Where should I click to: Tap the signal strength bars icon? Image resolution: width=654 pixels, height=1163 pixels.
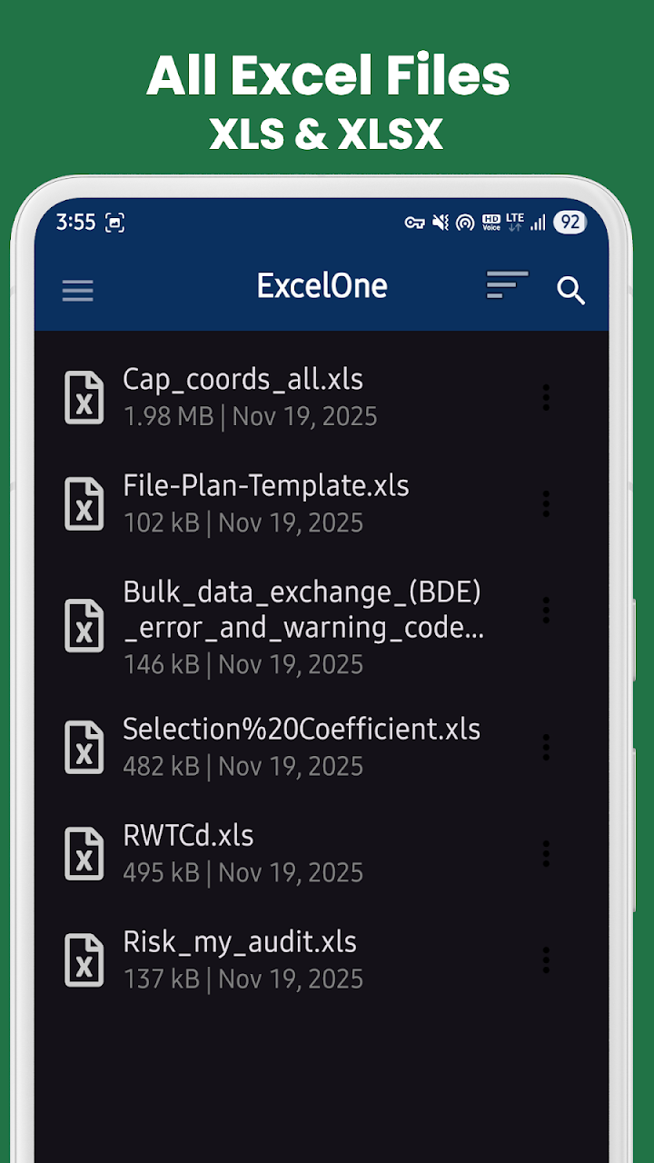click(539, 223)
